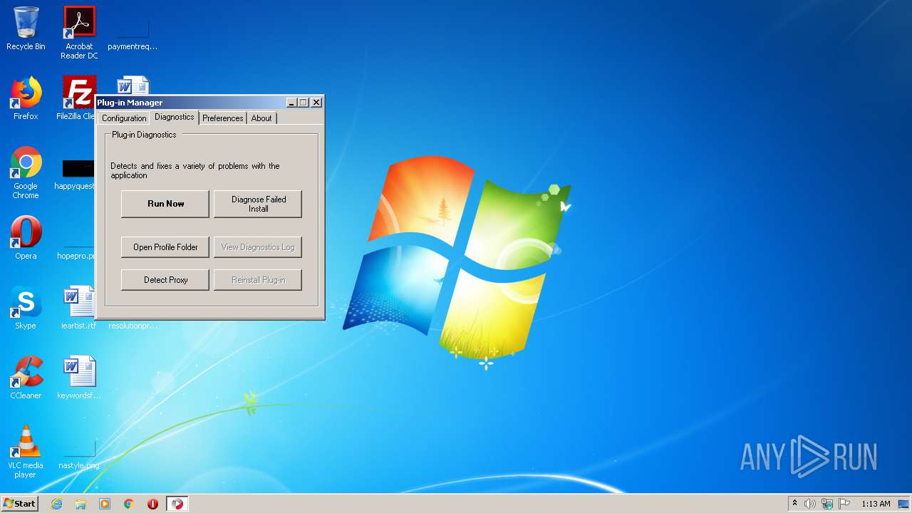The height and width of the screenshot is (513, 912).
Task: Open the Windows Start menu
Action: [19, 504]
